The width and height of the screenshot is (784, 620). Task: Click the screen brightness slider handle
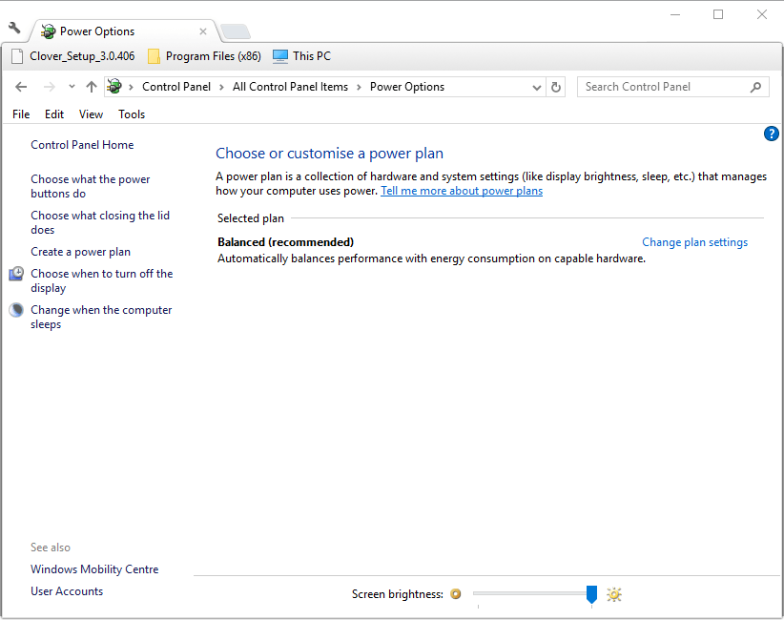tap(591, 594)
